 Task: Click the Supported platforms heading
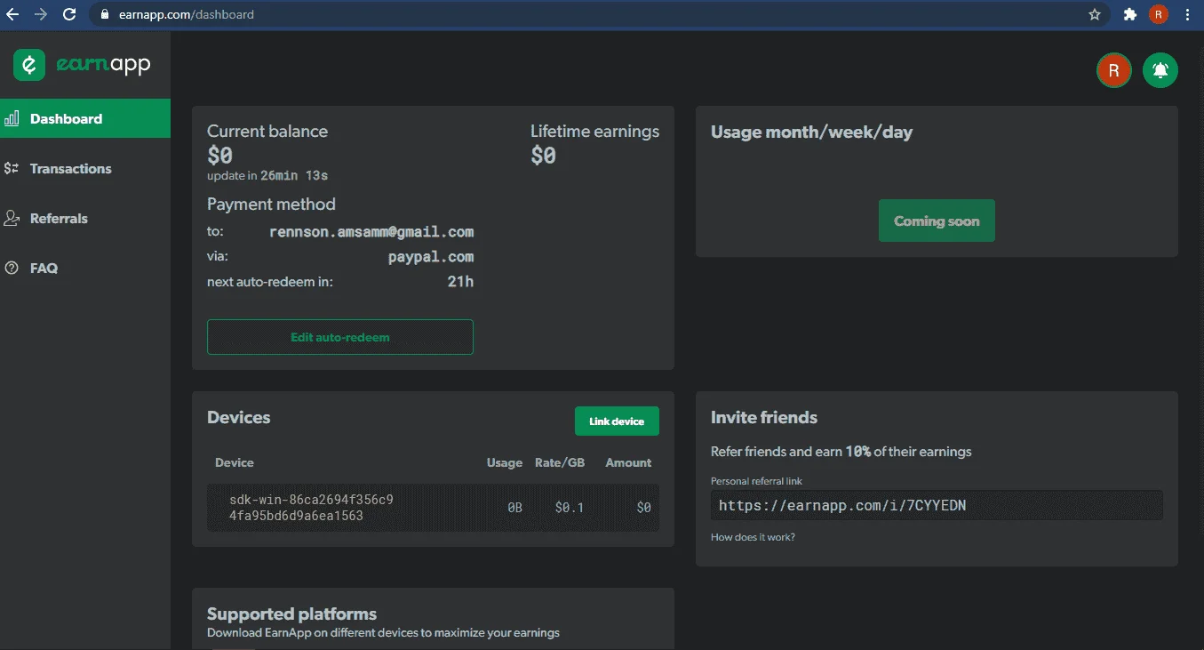(291, 614)
